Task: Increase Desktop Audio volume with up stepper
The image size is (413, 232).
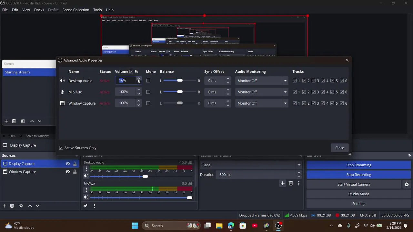Action: (x=139, y=79)
